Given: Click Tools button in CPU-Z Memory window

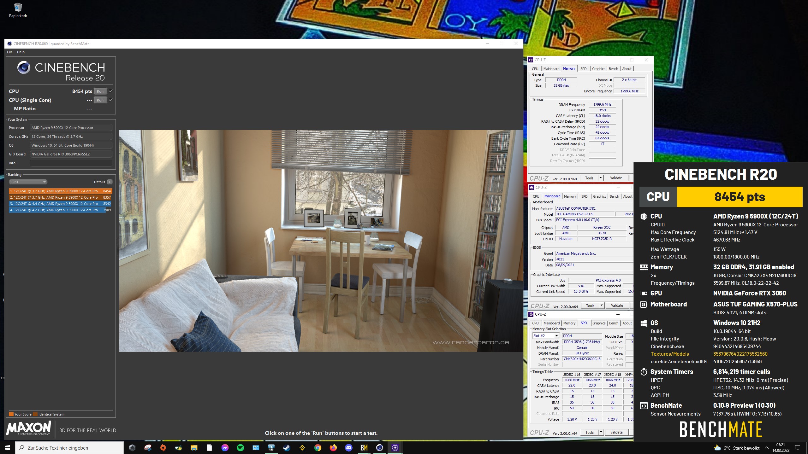Looking at the screenshot, I should coord(589,178).
